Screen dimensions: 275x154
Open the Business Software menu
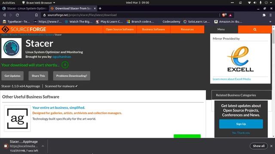(153, 30)
